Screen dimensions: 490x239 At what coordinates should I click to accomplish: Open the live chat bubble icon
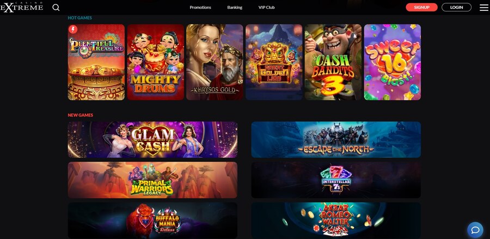tap(475, 230)
